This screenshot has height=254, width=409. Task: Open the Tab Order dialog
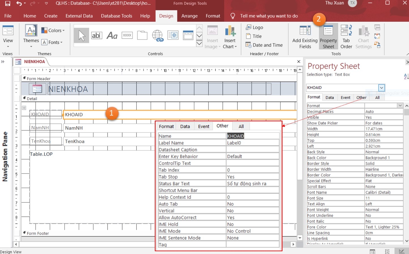346,37
